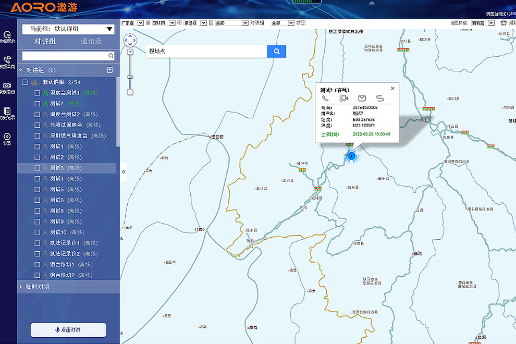
Task: Open the 对讲组 filter dropdown showing 全部
Action: tap(231, 23)
